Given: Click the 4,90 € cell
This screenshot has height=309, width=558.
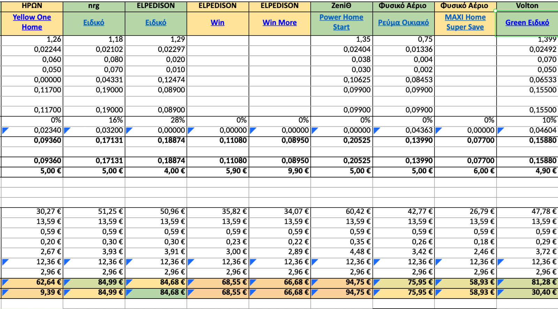Looking at the screenshot, I should (527, 172).
